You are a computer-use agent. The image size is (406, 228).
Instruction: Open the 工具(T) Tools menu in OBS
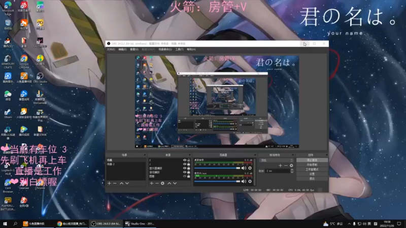180,49
